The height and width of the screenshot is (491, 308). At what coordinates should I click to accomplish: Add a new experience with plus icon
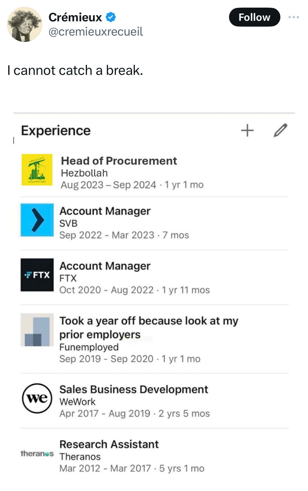coord(247,130)
